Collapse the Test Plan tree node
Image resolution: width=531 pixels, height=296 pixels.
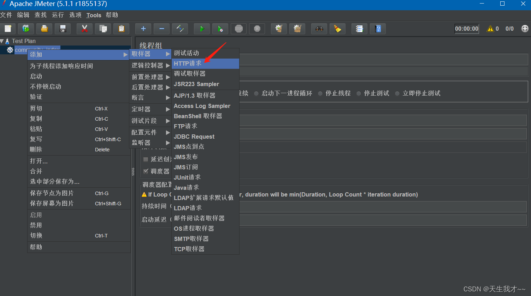tap(2, 41)
